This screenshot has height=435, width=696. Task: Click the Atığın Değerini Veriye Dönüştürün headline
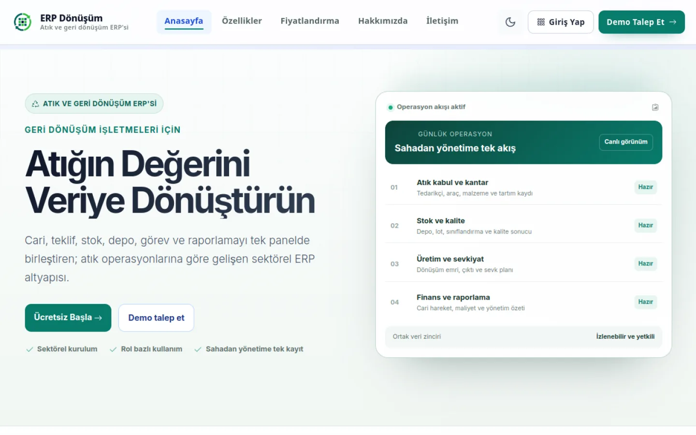point(170,182)
